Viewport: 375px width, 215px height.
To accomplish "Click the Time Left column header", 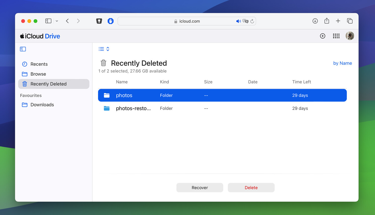I will click(301, 82).
